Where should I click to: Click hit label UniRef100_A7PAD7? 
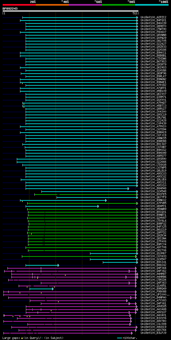[x=153, y=103]
